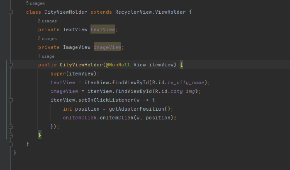This screenshot has width=290, height=170.
Task: Open '2 usages' hint above imageView field
Action: (x=47, y=38)
